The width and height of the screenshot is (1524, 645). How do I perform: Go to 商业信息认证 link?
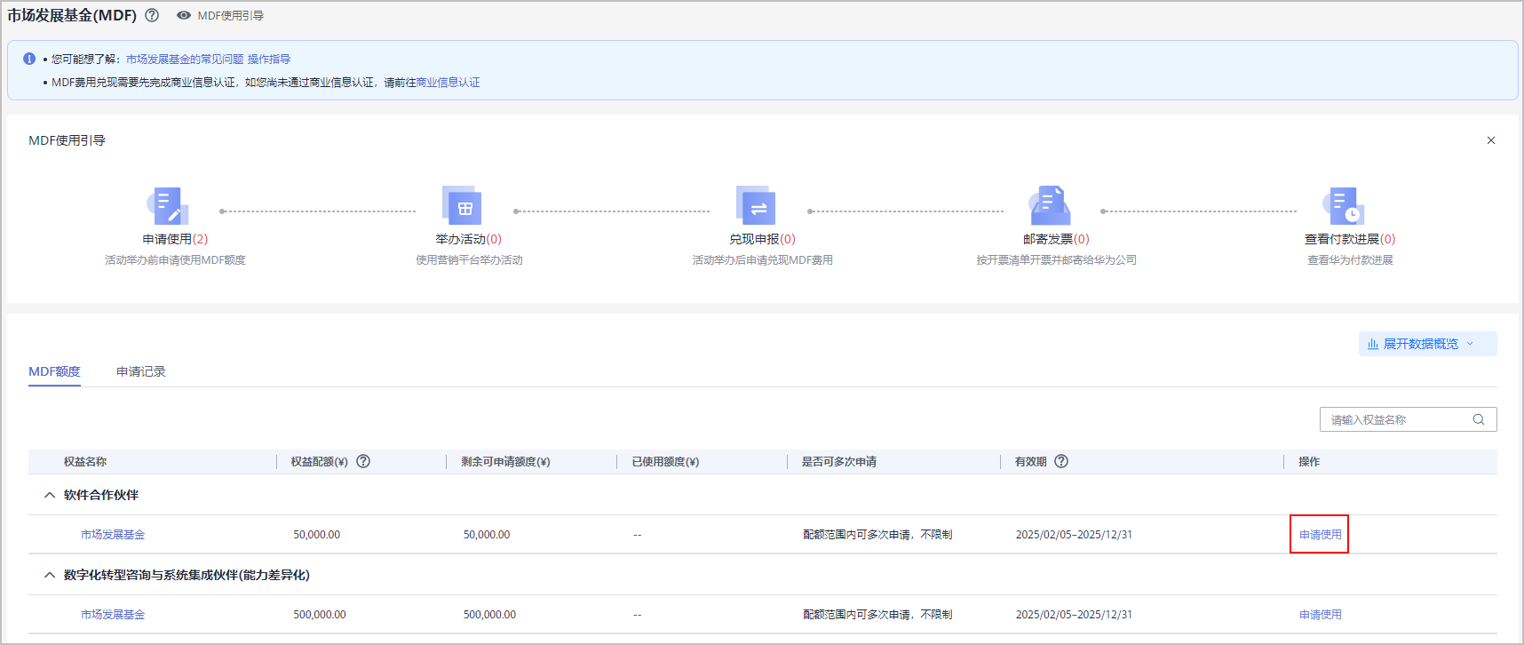pyautogui.click(x=448, y=82)
